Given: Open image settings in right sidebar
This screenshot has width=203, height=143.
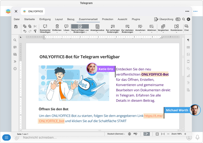Looking at the screenshot, I should tap(188, 54).
